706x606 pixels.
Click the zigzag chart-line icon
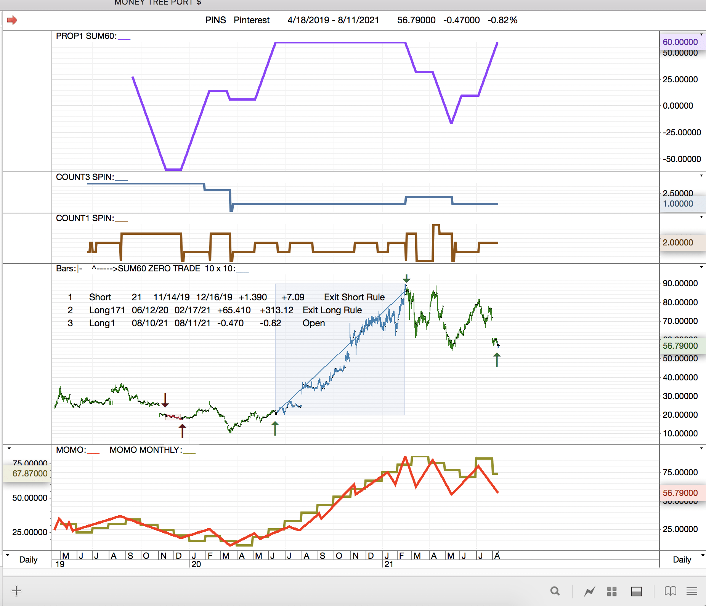589,591
